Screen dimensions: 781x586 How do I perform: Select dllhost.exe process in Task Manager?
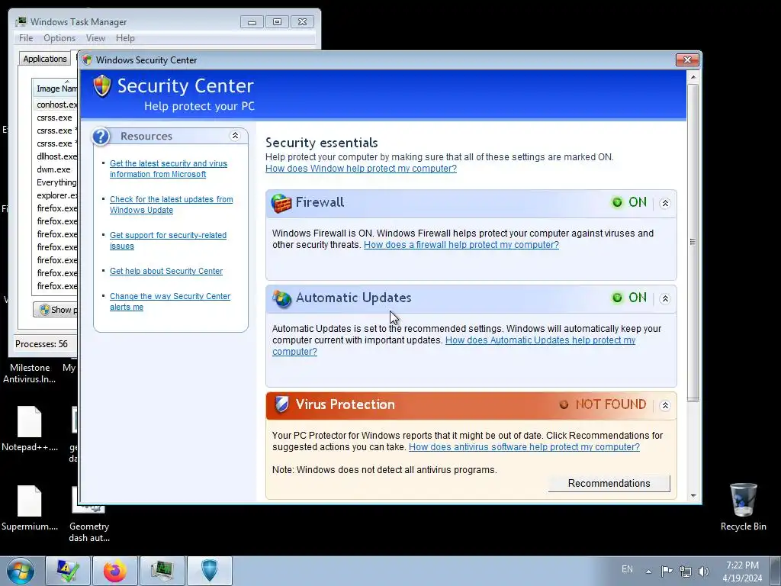point(56,156)
